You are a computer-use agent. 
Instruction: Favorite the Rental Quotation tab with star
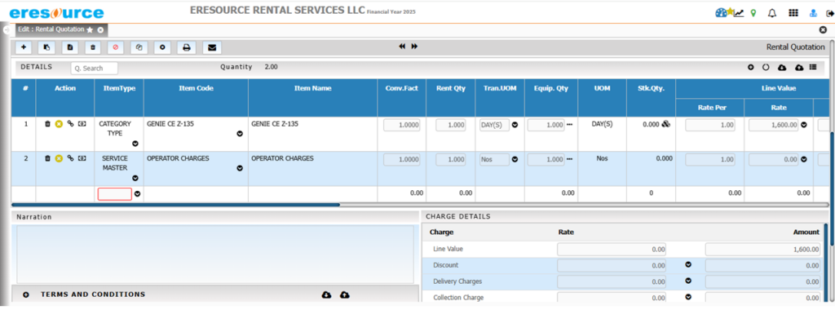click(x=90, y=29)
